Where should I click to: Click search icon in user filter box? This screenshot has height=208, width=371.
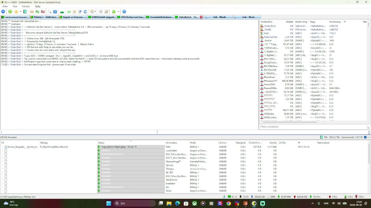click(x=368, y=127)
